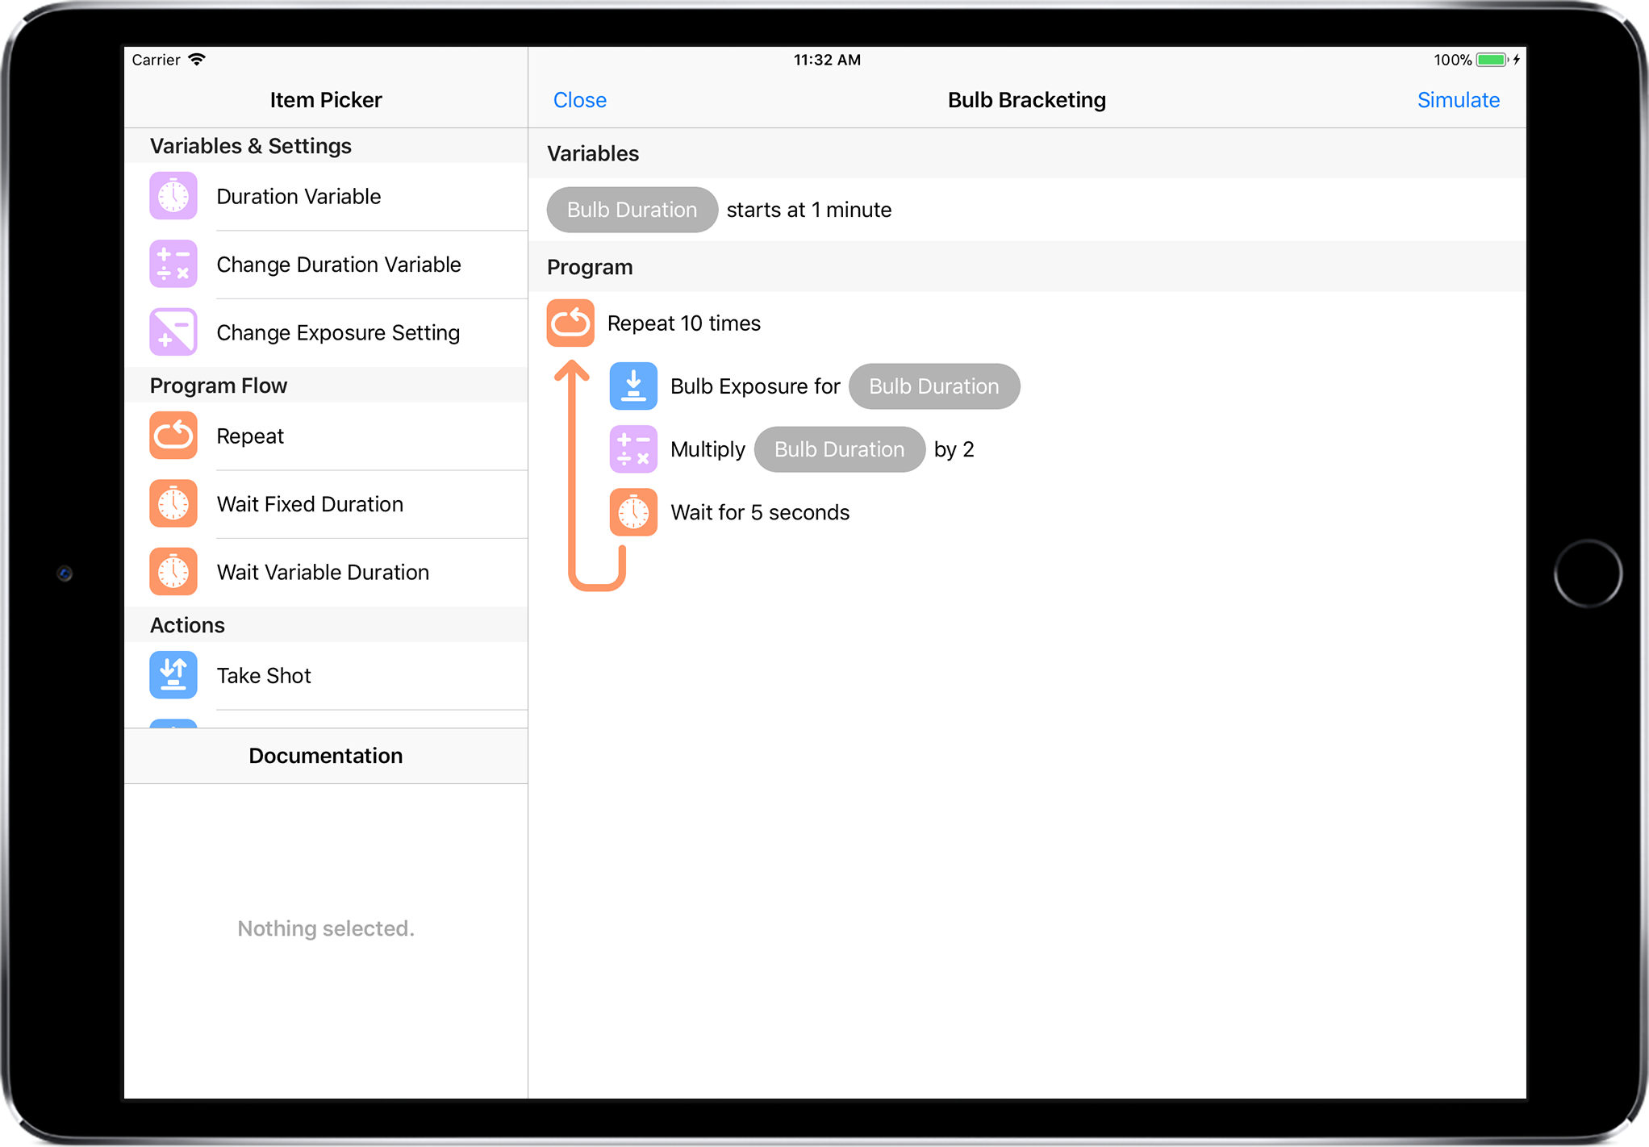The image size is (1649, 1147).
Task: Click the purple Multiply step icon
Action: coord(633,449)
